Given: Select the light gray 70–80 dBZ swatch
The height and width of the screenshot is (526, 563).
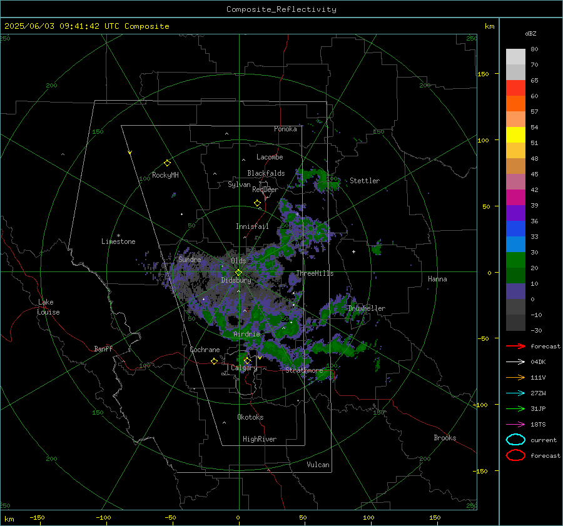Looking at the screenshot, I should [x=515, y=57].
